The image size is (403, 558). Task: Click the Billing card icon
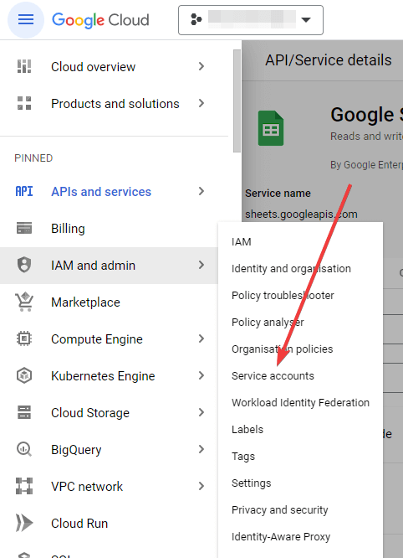tap(24, 228)
